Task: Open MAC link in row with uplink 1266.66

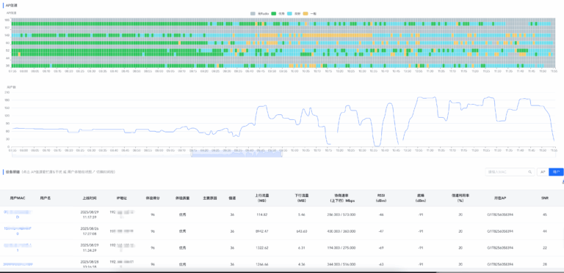Action: 18,264
